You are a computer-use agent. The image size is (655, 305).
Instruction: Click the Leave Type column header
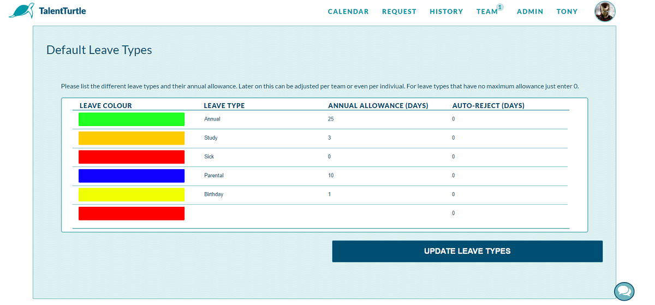[224, 106]
